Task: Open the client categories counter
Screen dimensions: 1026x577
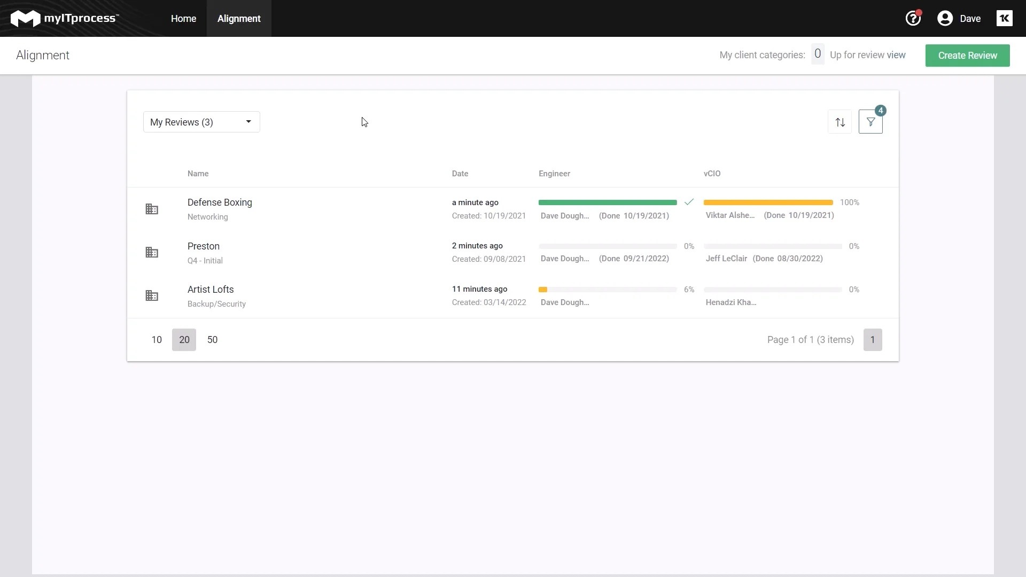Action: click(818, 53)
